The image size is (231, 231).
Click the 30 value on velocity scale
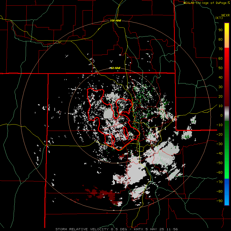click(x=220, y=87)
